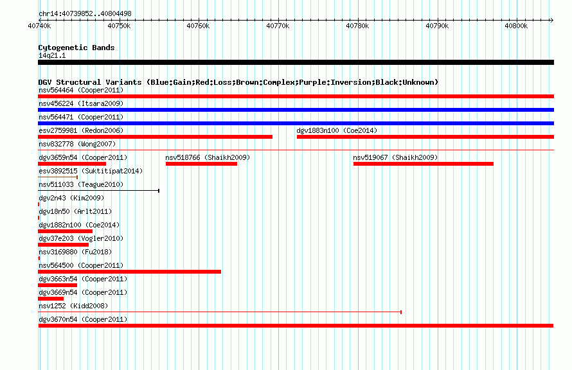Click the 40760k ruler tick label
The image size is (572, 370).
click(198, 26)
